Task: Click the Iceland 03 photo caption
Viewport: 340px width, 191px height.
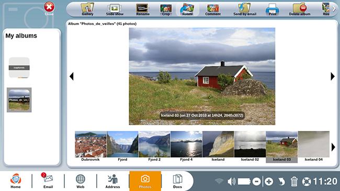Action: point(202,116)
